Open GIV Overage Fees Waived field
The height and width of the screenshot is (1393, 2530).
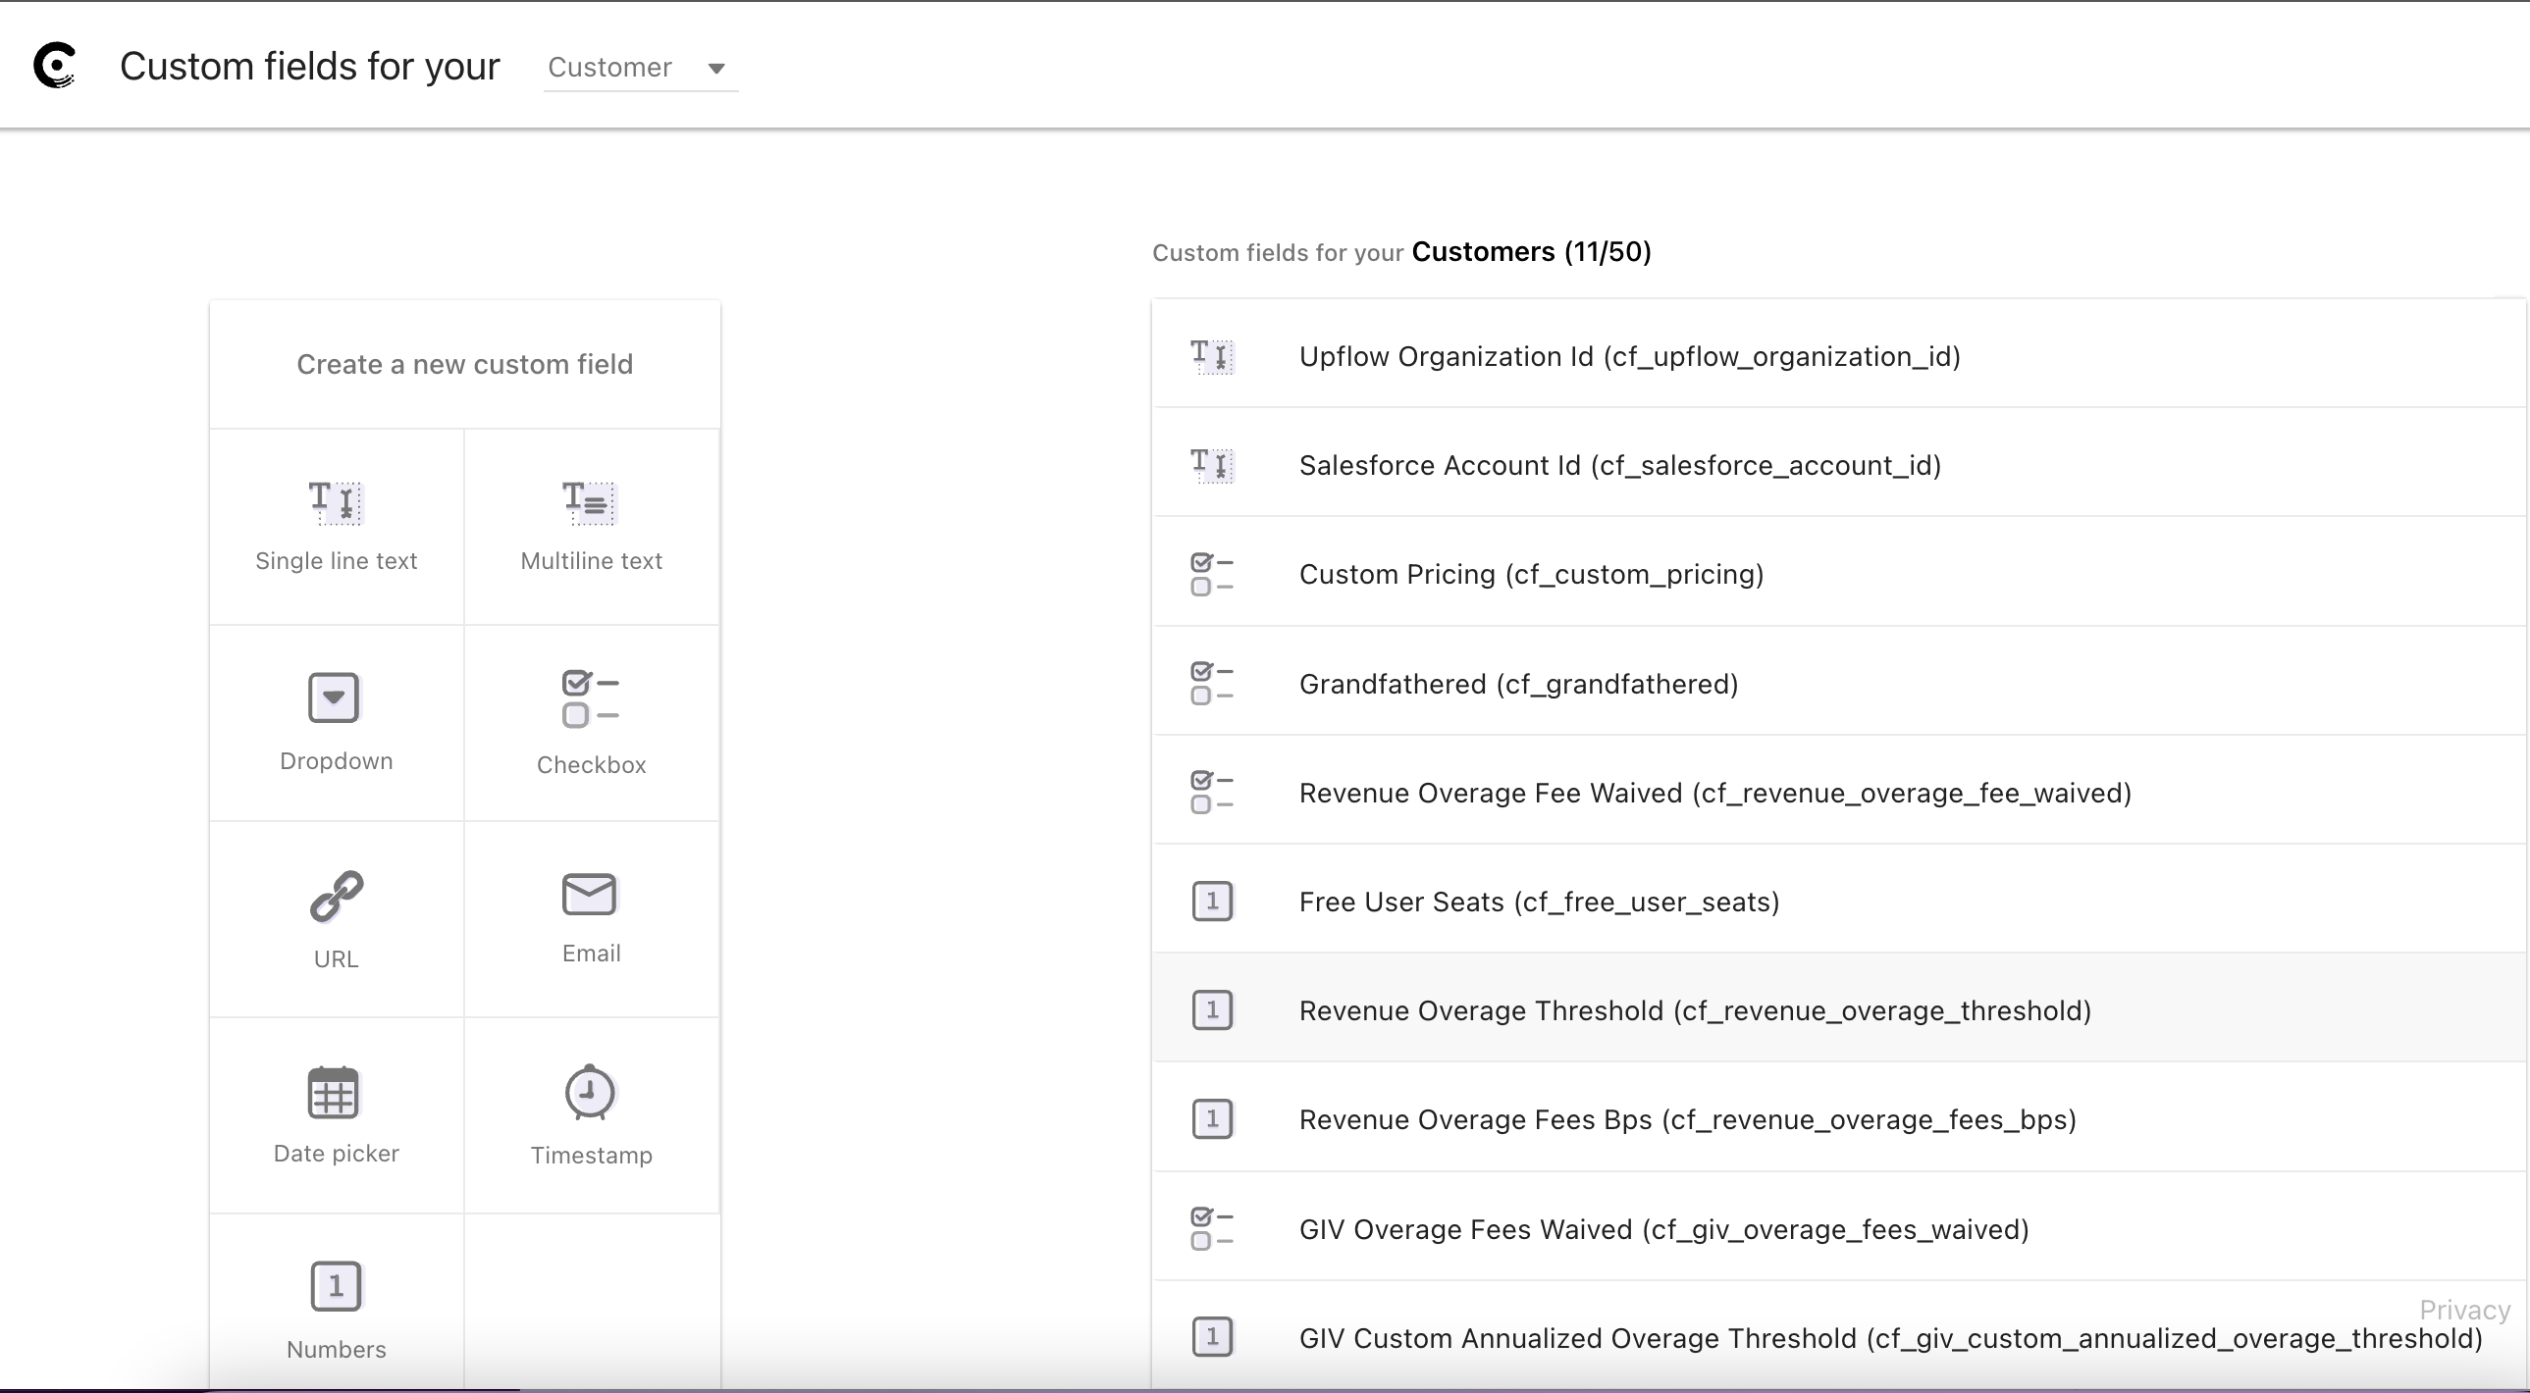point(1838,1226)
